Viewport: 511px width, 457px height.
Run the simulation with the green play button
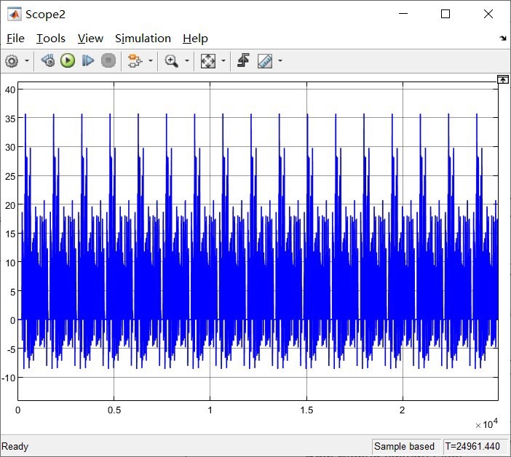pyautogui.click(x=68, y=61)
